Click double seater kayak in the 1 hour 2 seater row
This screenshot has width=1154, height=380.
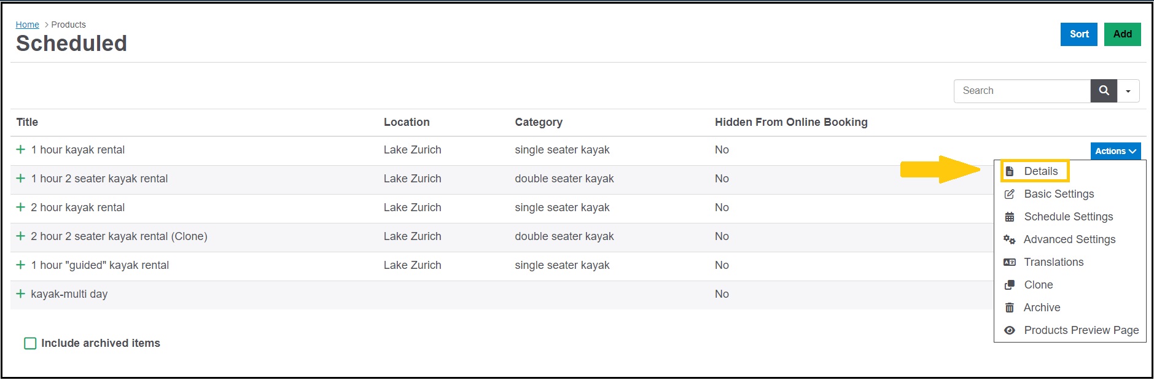tap(564, 179)
